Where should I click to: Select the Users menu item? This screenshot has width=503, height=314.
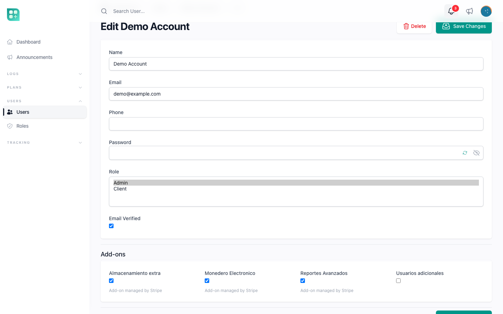[45, 112]
